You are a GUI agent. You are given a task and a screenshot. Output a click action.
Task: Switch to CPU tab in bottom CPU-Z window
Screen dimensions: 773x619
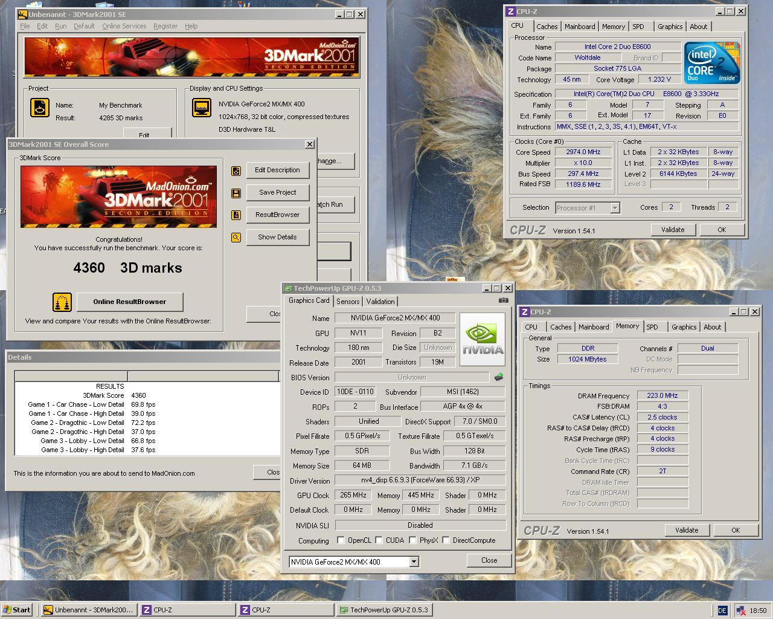click(531, 327)
